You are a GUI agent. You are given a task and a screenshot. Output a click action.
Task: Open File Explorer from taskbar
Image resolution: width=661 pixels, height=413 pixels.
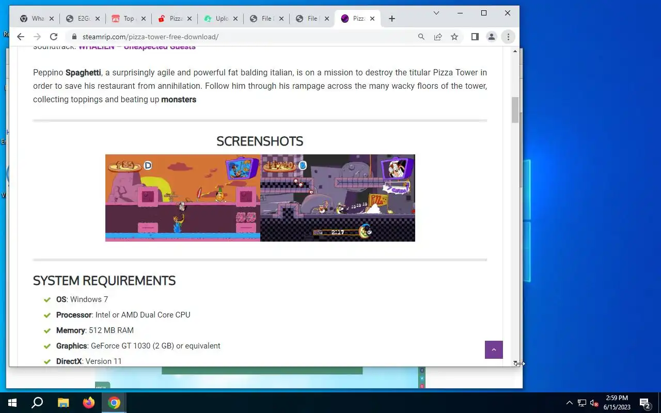coord(63,403)
